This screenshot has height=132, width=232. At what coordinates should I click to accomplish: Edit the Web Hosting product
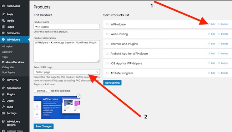pos(211,34)
